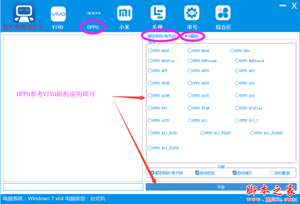The width and height of the screenshot is (300, 204).
Task: Minimize the application window
Action: point(282,6)
